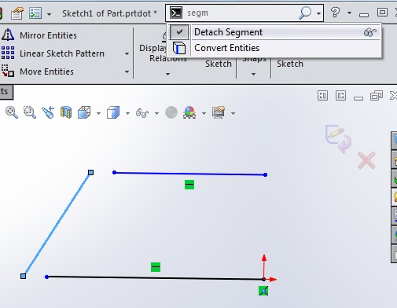Screen dimensions: 397x308
Task: Open the Options checklist icon
Action: 35,13
